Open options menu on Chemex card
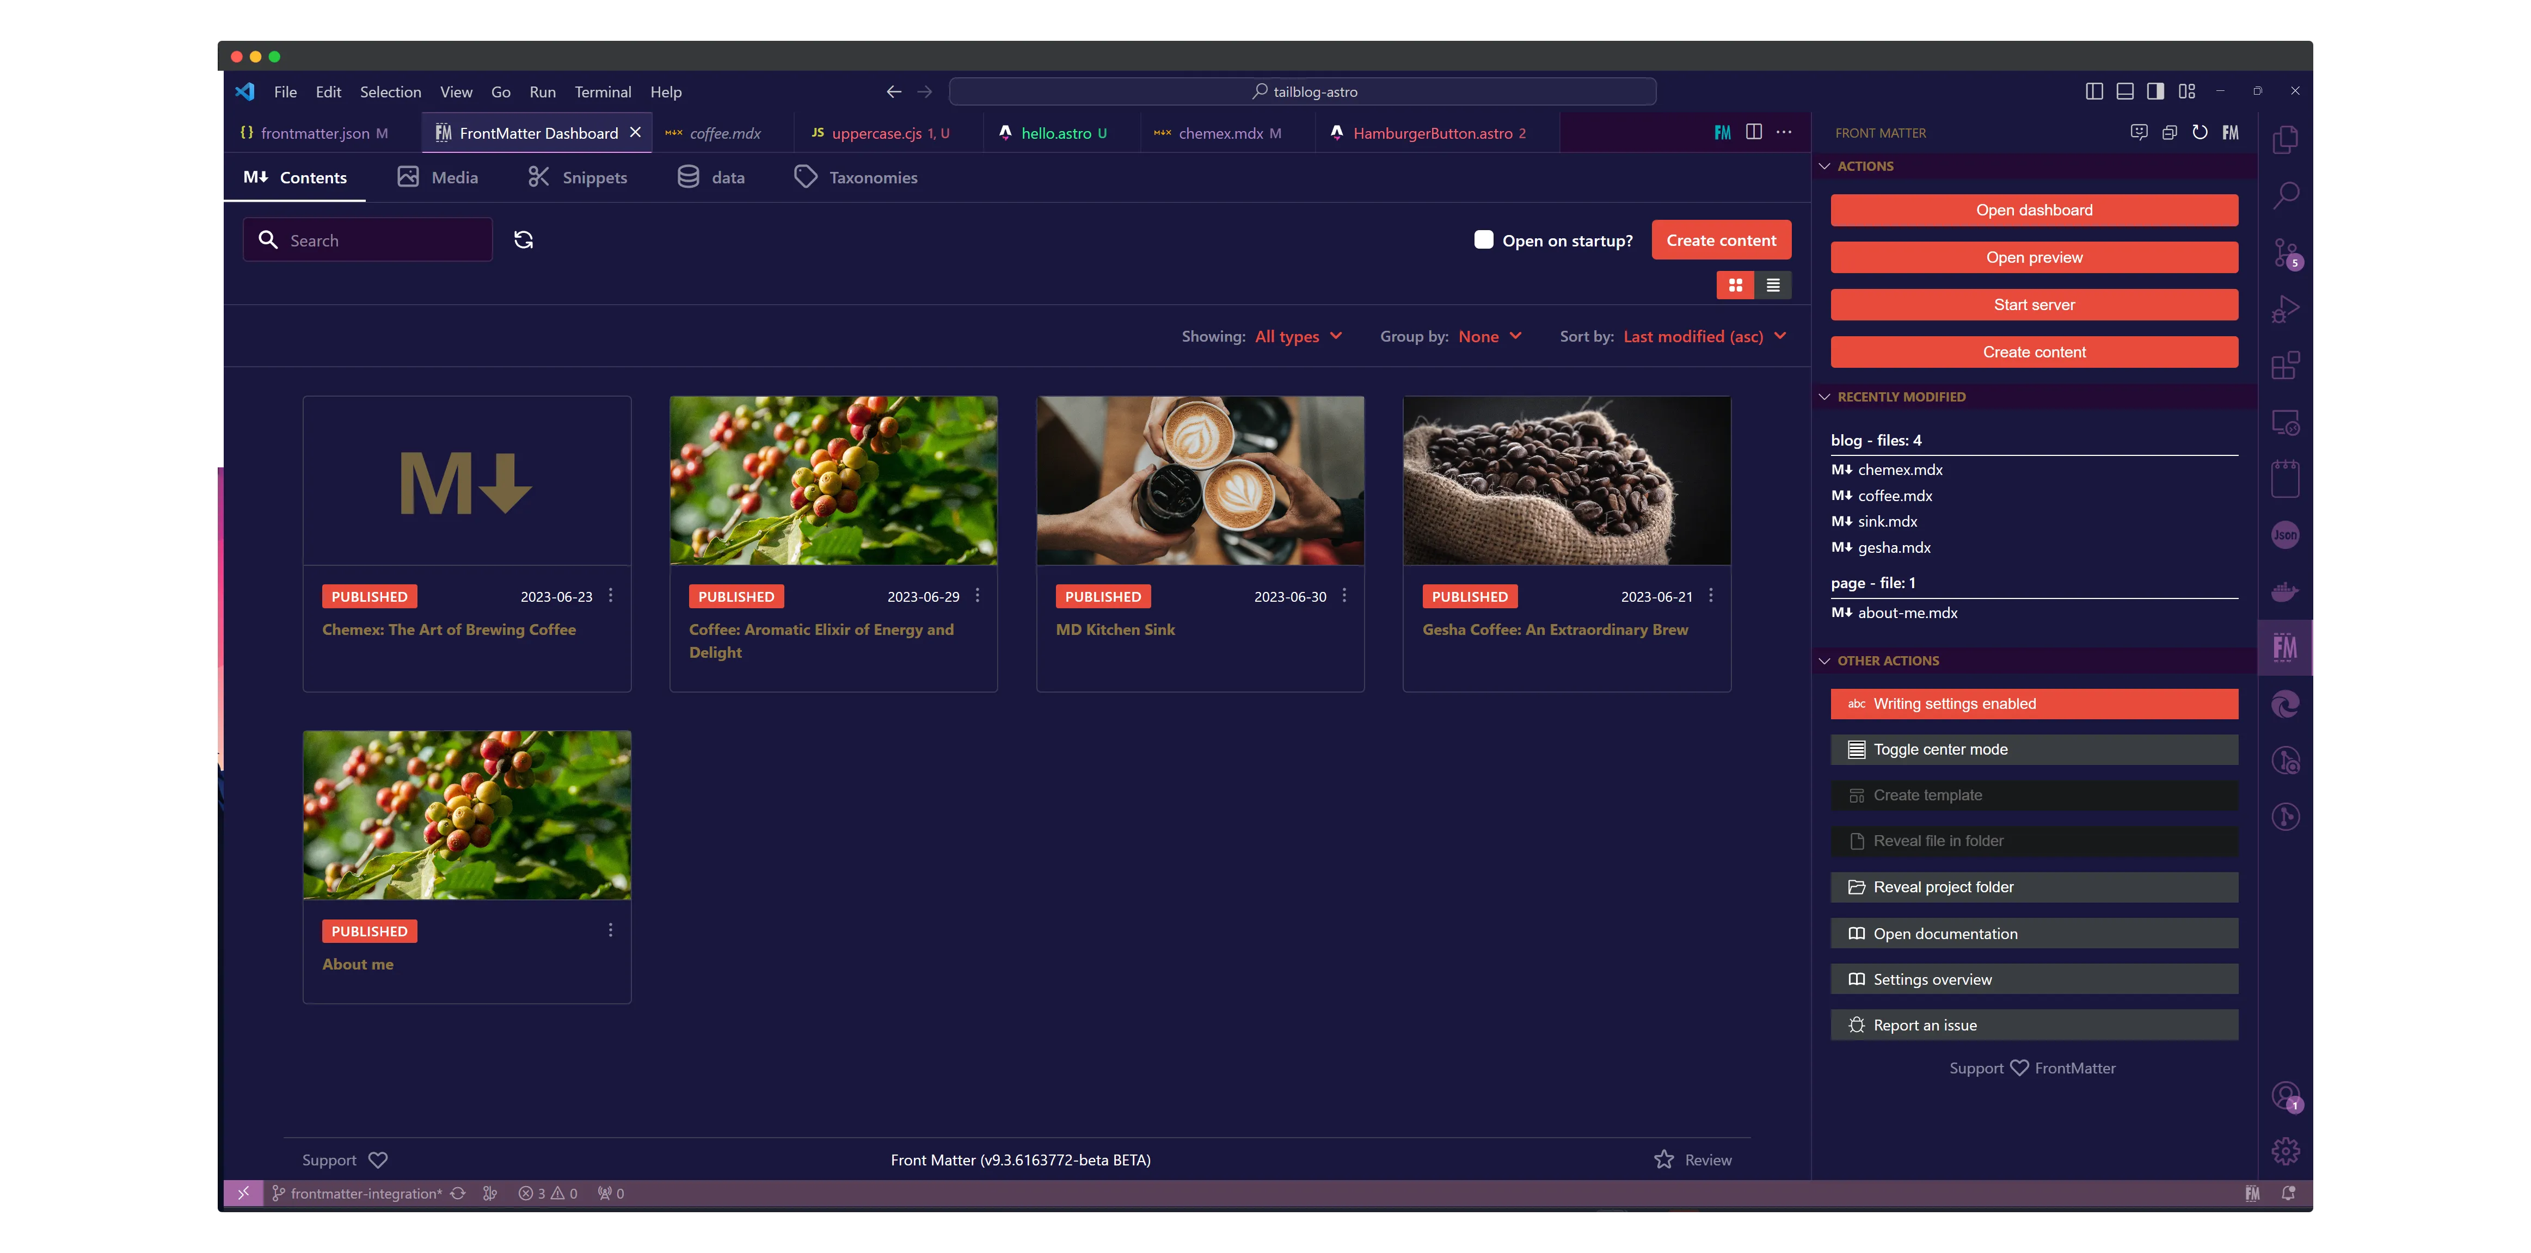Screen dimensions: 2531x1253 610,595
